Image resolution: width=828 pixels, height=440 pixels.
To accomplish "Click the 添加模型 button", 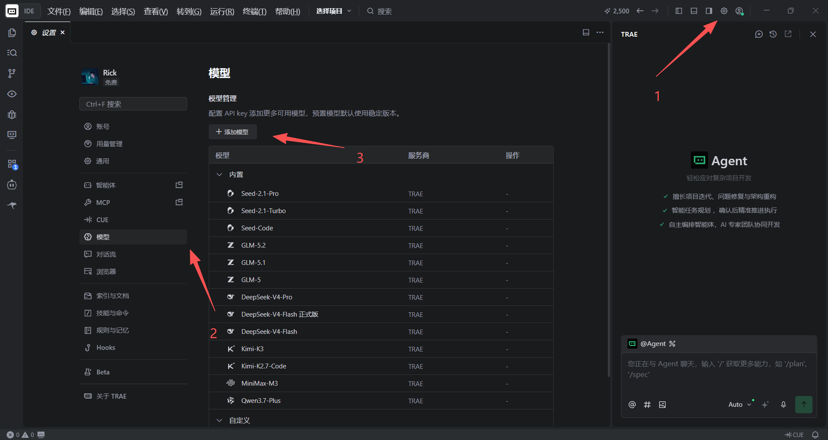I will tap(233, 132).
